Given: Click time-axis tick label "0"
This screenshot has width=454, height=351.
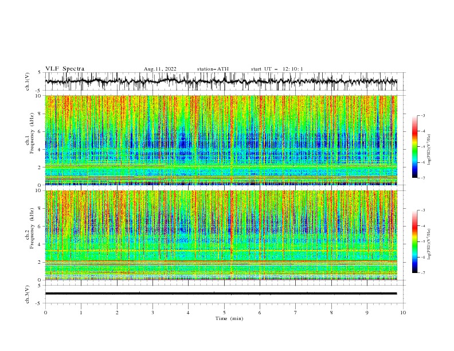Looking at the screenshot, I should pyautogui.click(x=45, y=313).
